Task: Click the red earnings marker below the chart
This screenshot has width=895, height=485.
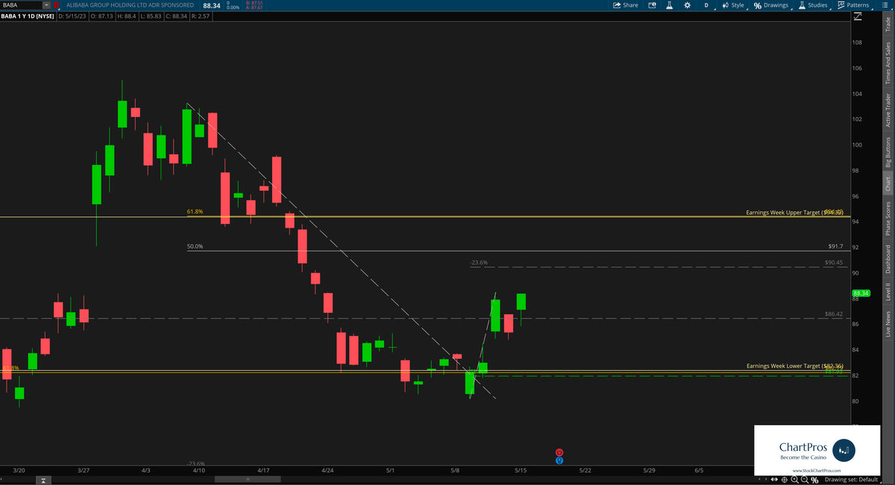Action: [x=558, y=452]
